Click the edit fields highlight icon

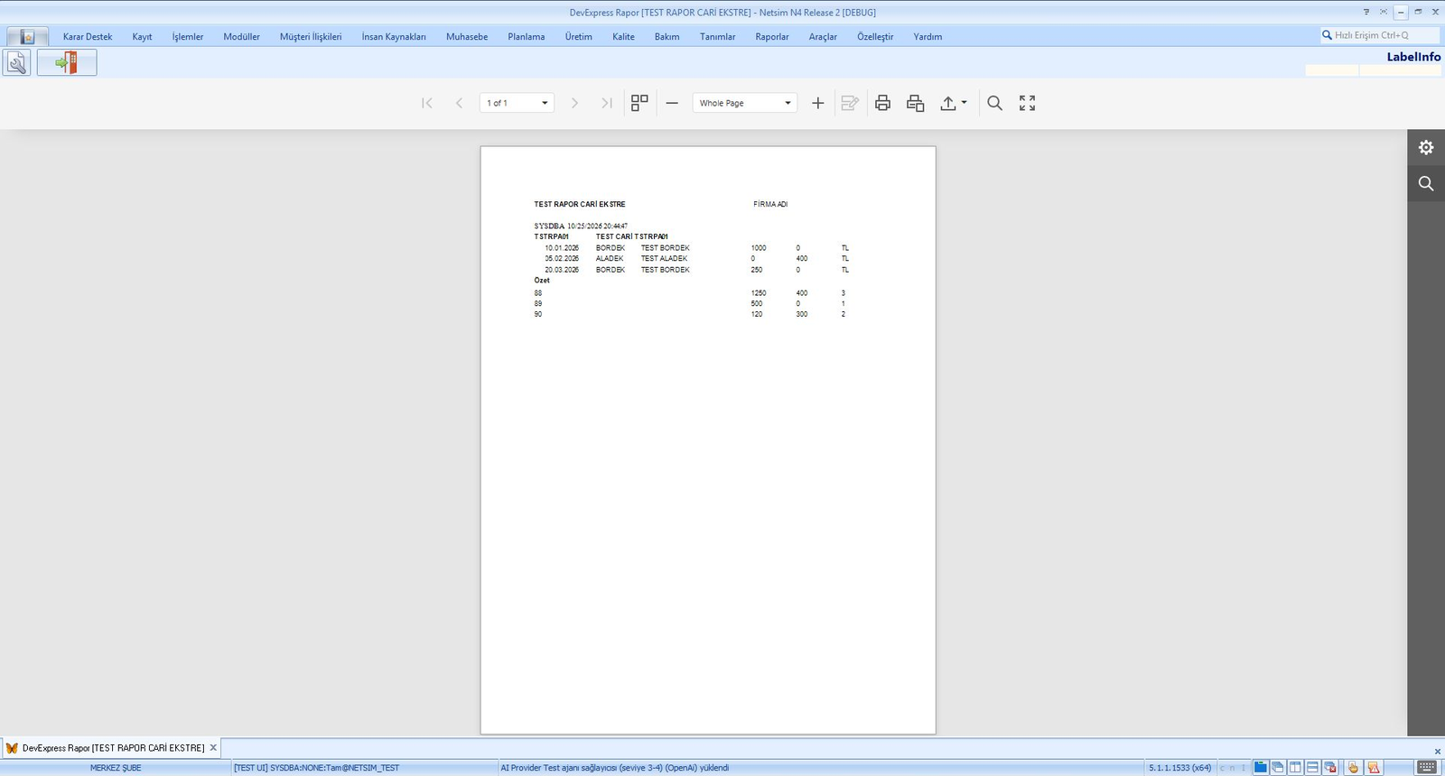850,103
